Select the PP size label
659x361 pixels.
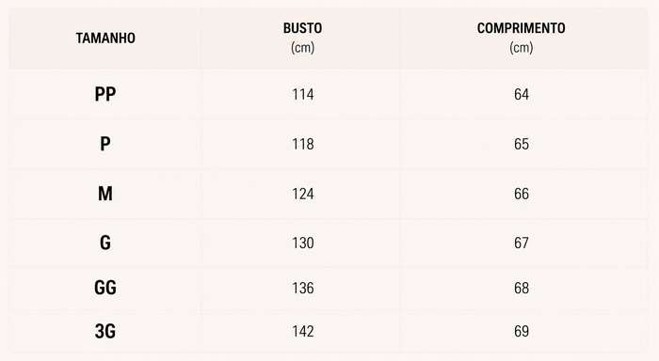105,94
